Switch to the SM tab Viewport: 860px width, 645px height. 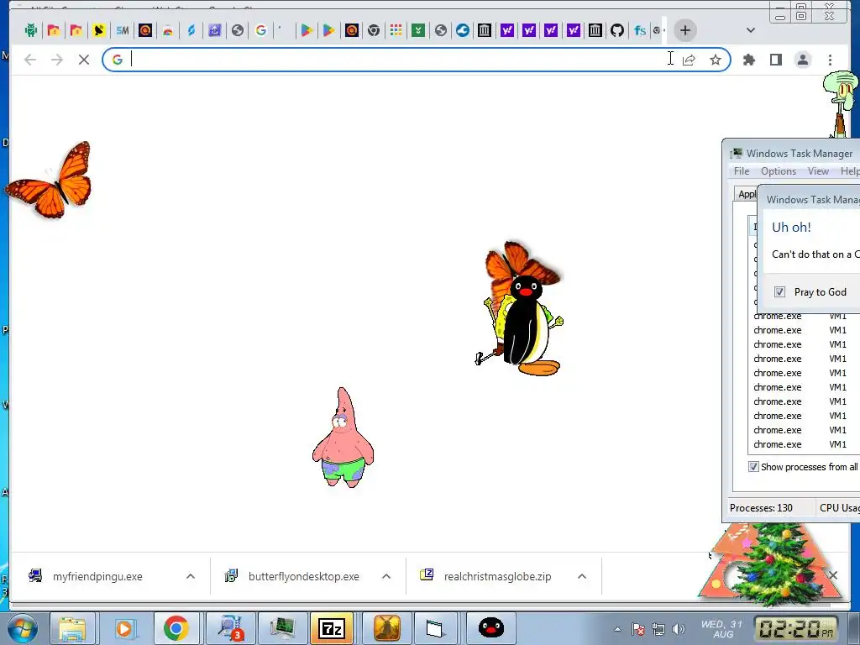(123, 30)
